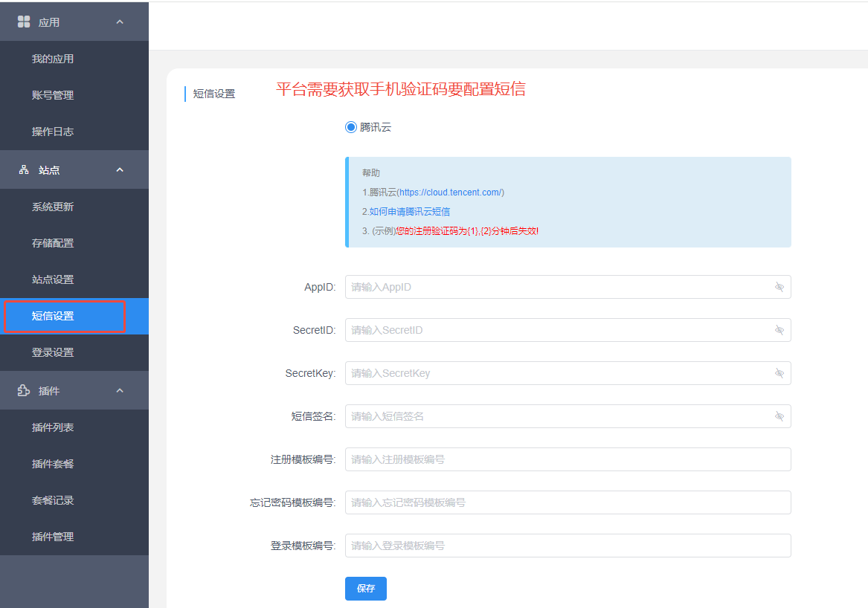The width and height of the screenshot is (868, 608).
Task: Click the 帮助 title in help box
Action: click(x=371, y=173)
